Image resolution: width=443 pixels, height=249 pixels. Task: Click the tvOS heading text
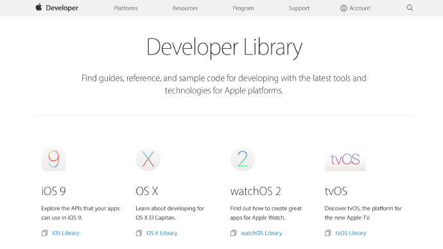pyautogui.click(x=336, y=191)
